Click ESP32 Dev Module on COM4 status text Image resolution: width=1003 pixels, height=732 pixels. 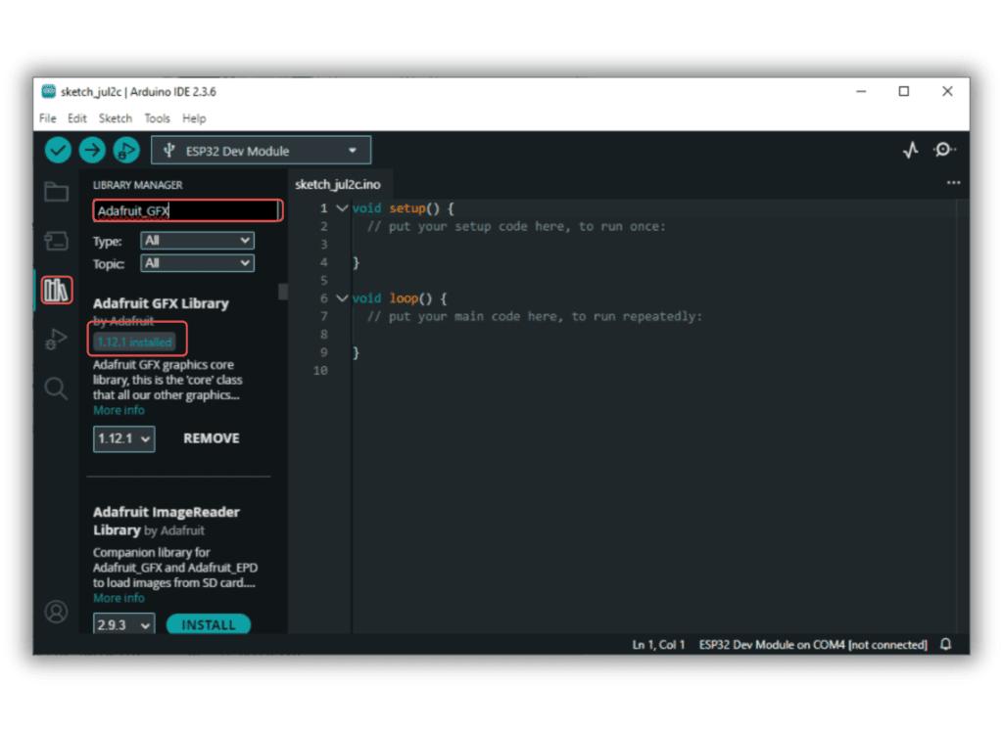click(x=812, y=645)
